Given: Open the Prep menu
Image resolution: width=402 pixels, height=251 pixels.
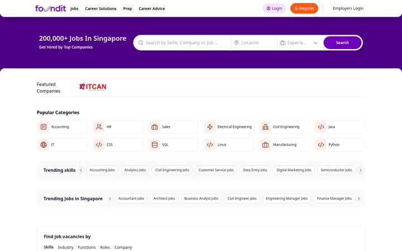Looking at the screenshot, I should tap(127, 8).
